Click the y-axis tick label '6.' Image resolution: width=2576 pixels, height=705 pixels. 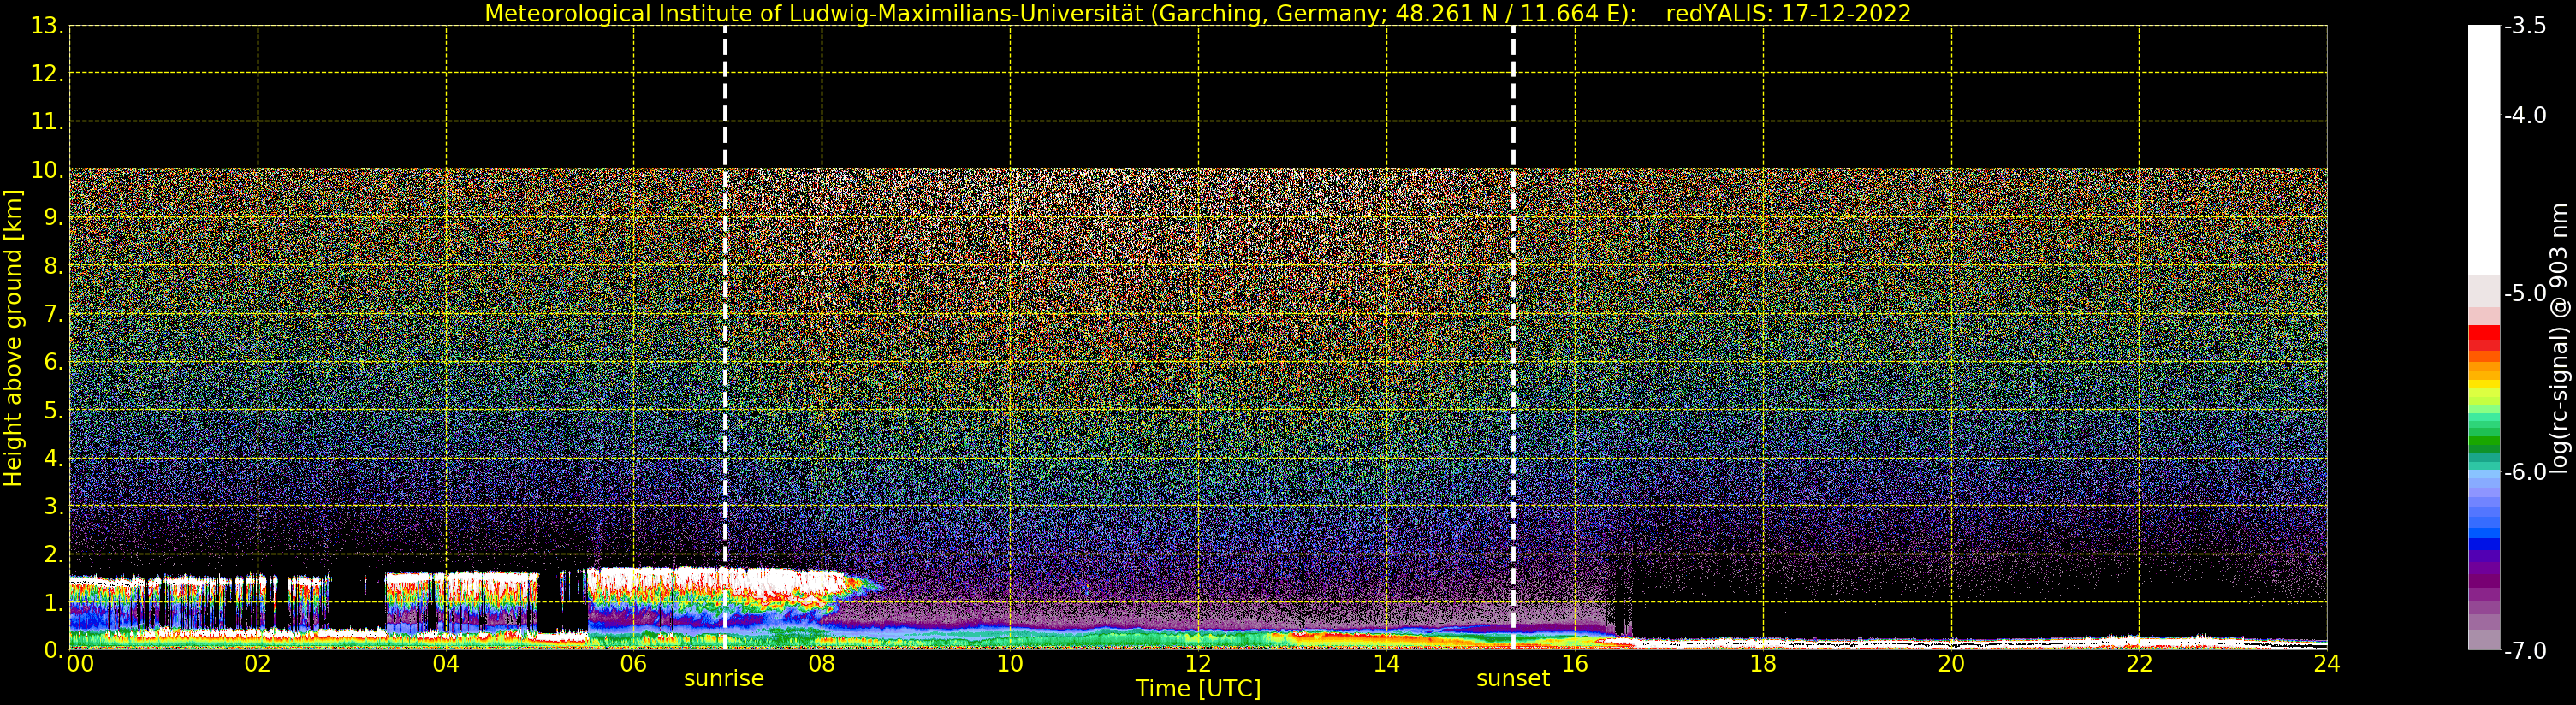[x=54, y=362]
